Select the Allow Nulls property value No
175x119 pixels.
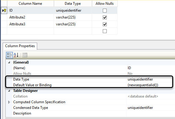pyautogui.click(x=151, y=74)
